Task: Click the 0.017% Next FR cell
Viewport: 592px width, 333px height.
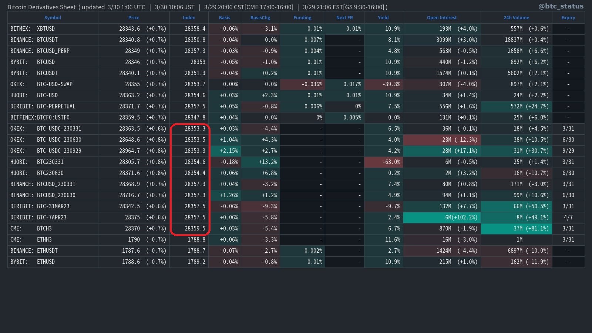Action: pyautogui.click(x=344, y=84)
